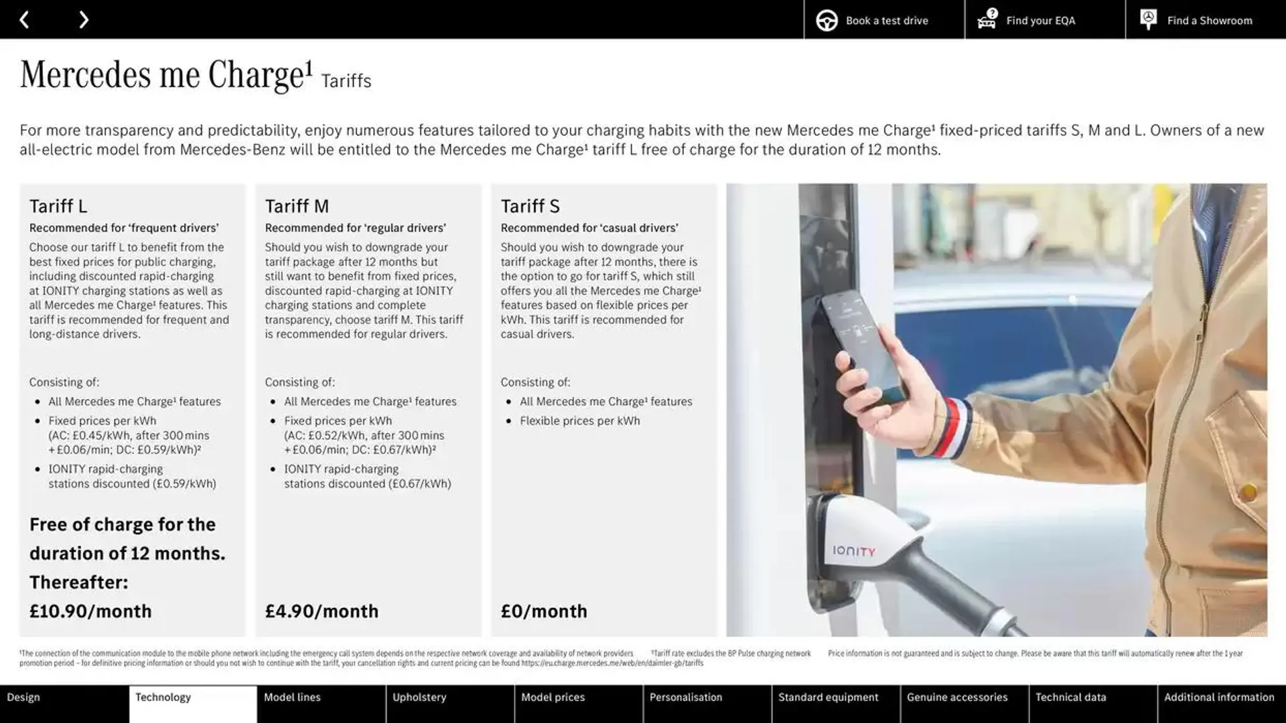
Task: Click 'Model prices' tab in bottom navigation
Action: 552,698
